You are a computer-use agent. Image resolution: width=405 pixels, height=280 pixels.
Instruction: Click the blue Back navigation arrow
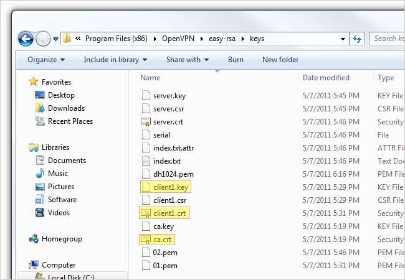click(26, 39)
